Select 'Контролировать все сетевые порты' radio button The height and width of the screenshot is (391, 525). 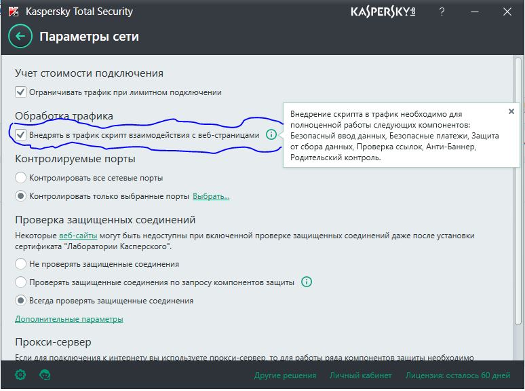coord(20,178)
